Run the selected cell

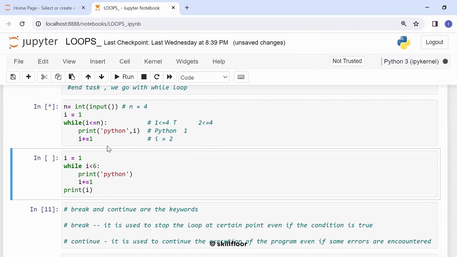click(x=124, y=77)
